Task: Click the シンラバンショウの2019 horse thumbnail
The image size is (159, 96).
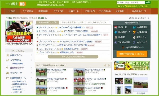Action: [41, 90]
